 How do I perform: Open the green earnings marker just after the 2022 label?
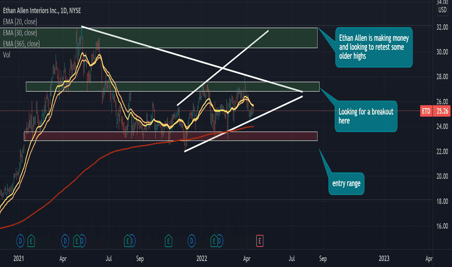213,241
